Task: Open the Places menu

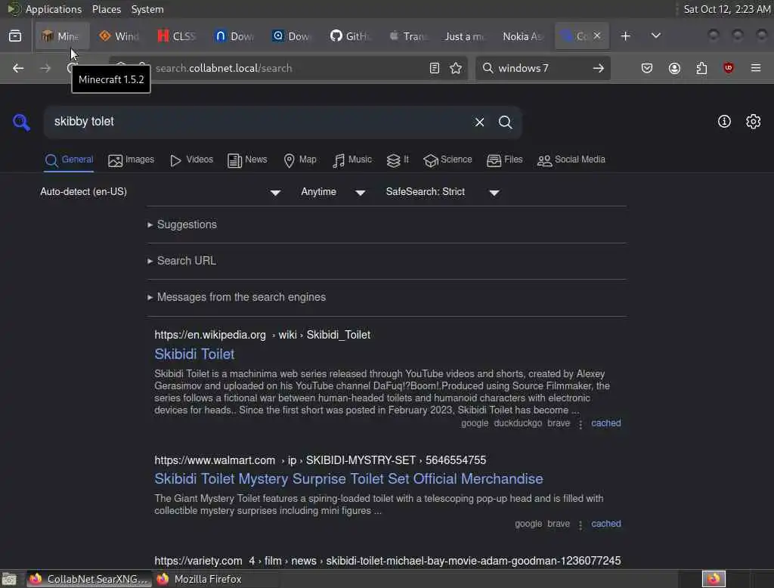Action: point(106,9)
